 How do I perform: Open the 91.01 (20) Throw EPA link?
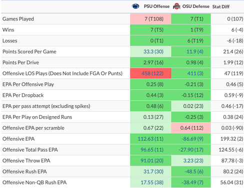tap(152, 161)
